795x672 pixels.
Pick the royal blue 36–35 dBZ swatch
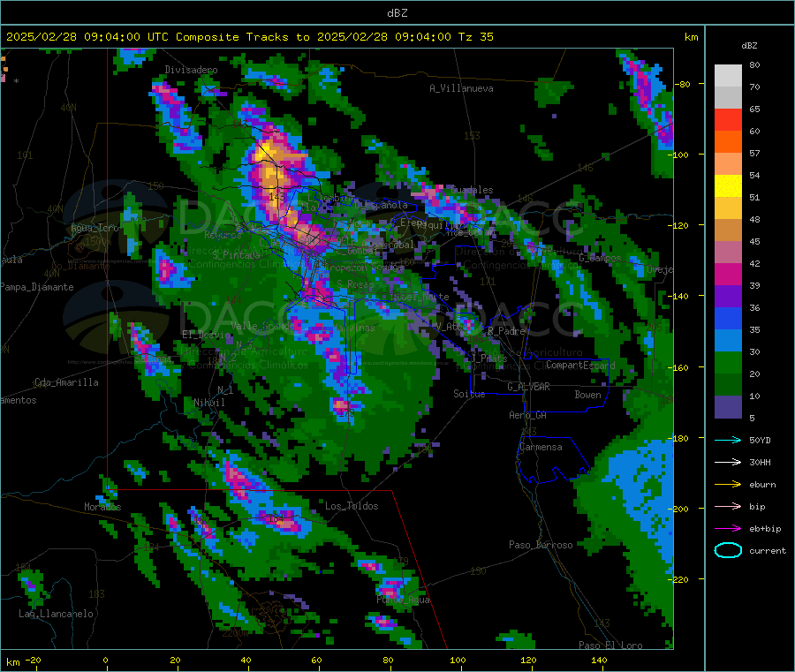(x=728, y=319)
